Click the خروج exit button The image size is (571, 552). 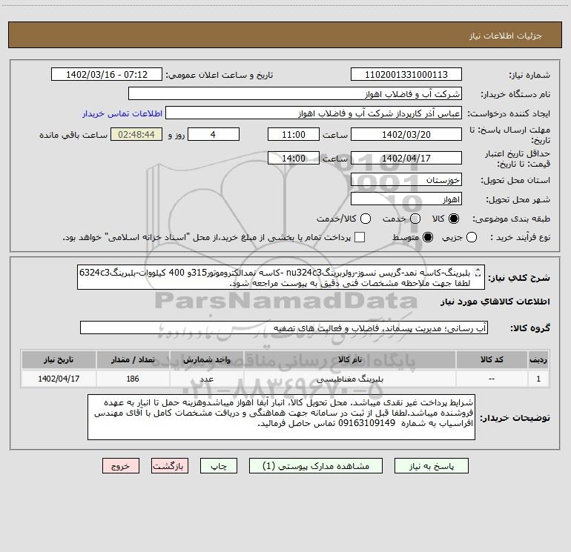click(121, 466)
